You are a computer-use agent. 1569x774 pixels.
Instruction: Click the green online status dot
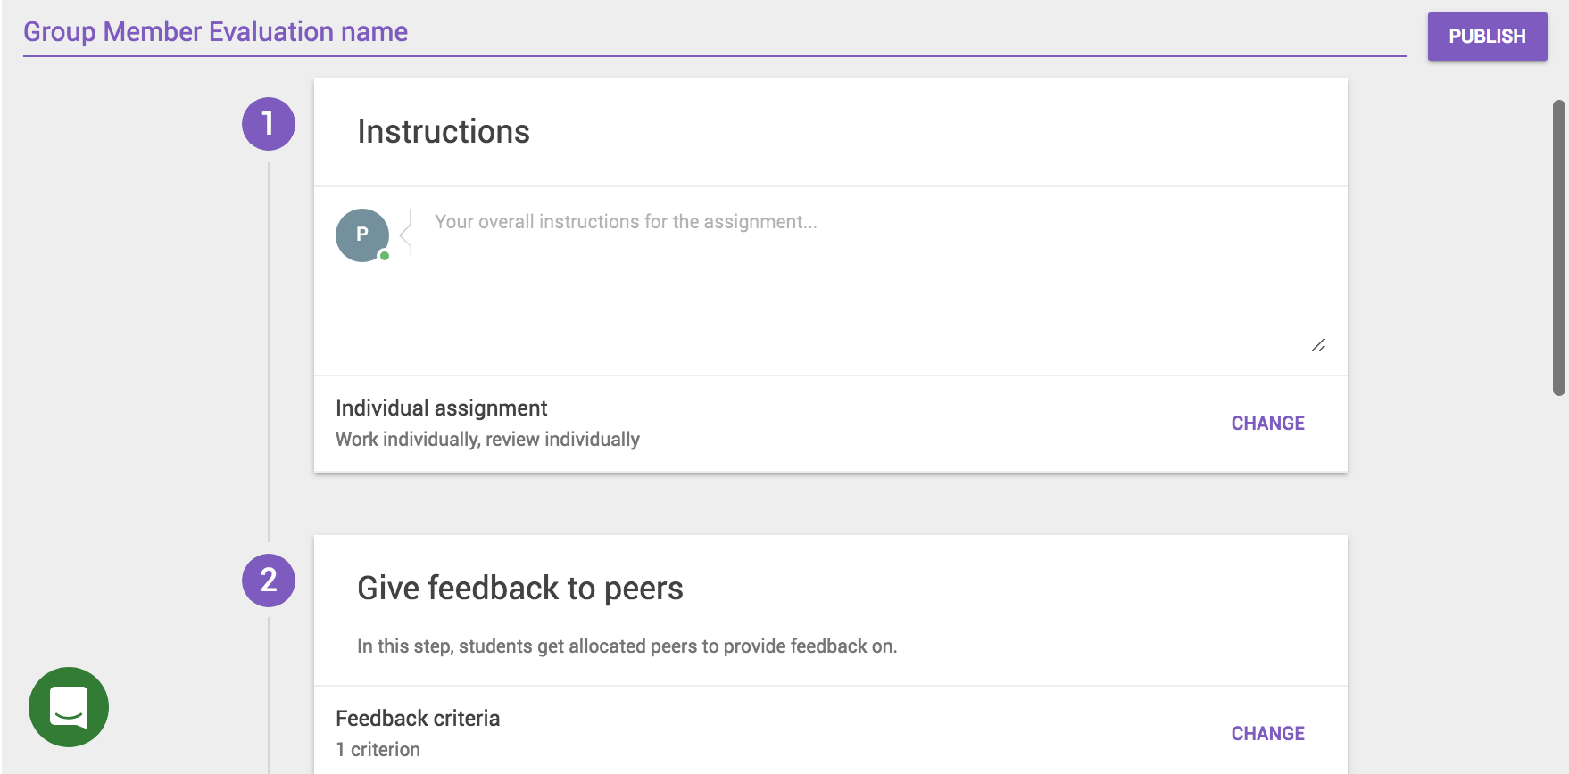(385, 256)
